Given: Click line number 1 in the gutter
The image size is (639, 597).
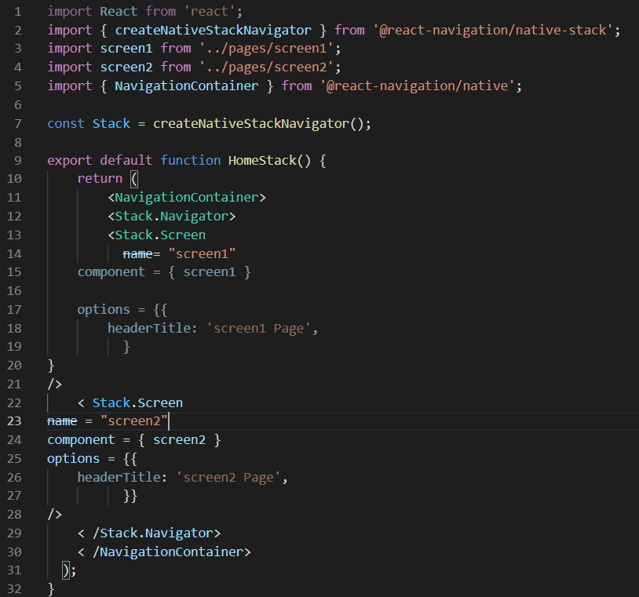Looking at the screenshot, I should 17,11.
